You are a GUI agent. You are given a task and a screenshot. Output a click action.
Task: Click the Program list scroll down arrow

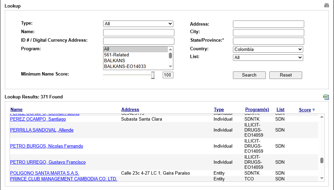coord(171,67)
